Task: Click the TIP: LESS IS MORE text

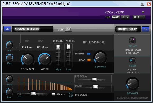Action: click(94, 42)
